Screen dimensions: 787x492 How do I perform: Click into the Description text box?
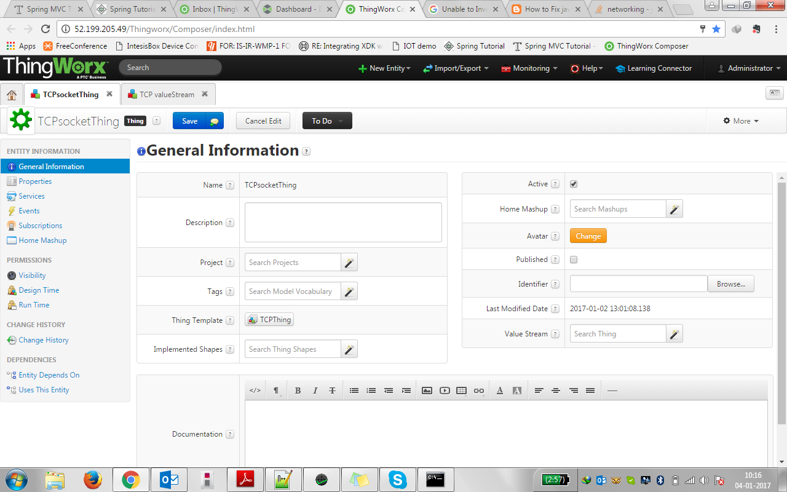(x=343, y=222)
